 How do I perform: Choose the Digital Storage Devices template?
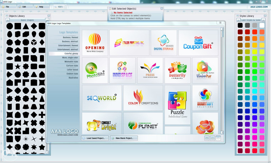tap(164, 43)
